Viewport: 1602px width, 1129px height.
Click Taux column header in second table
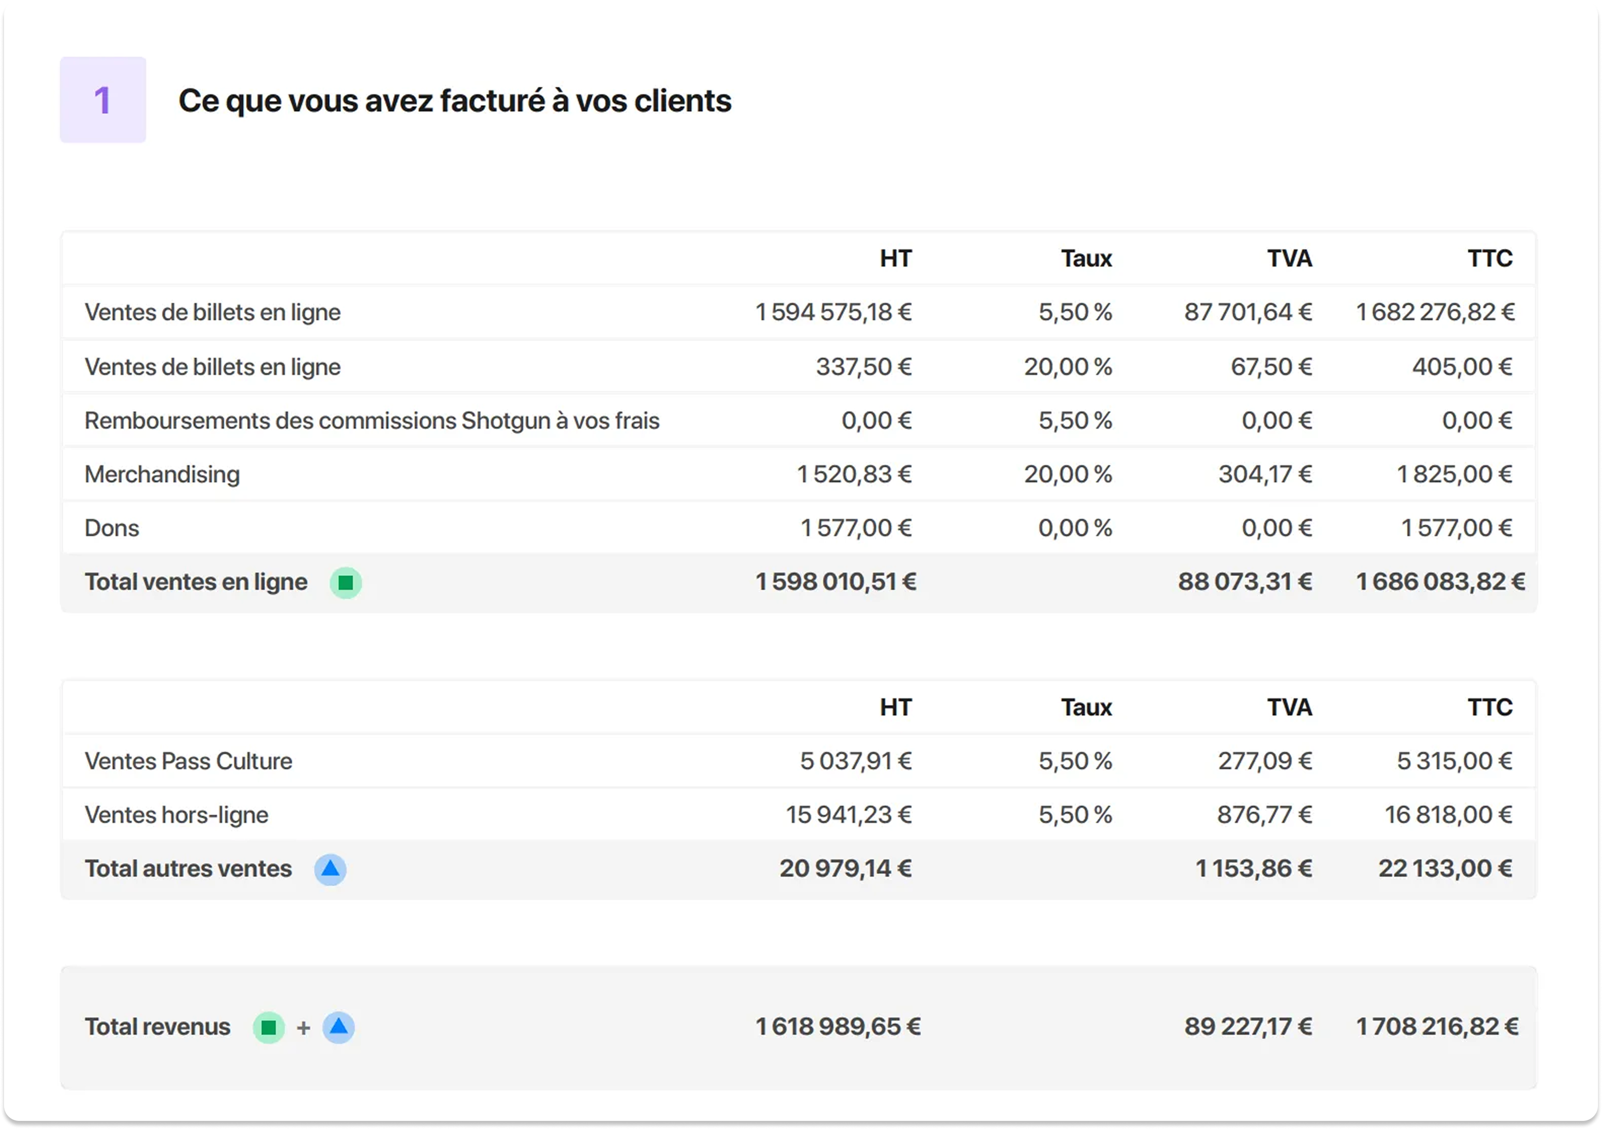point(1086,707)
